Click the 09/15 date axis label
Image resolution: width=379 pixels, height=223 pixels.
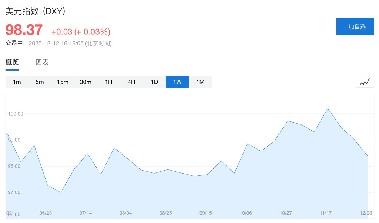click(205, 213)
